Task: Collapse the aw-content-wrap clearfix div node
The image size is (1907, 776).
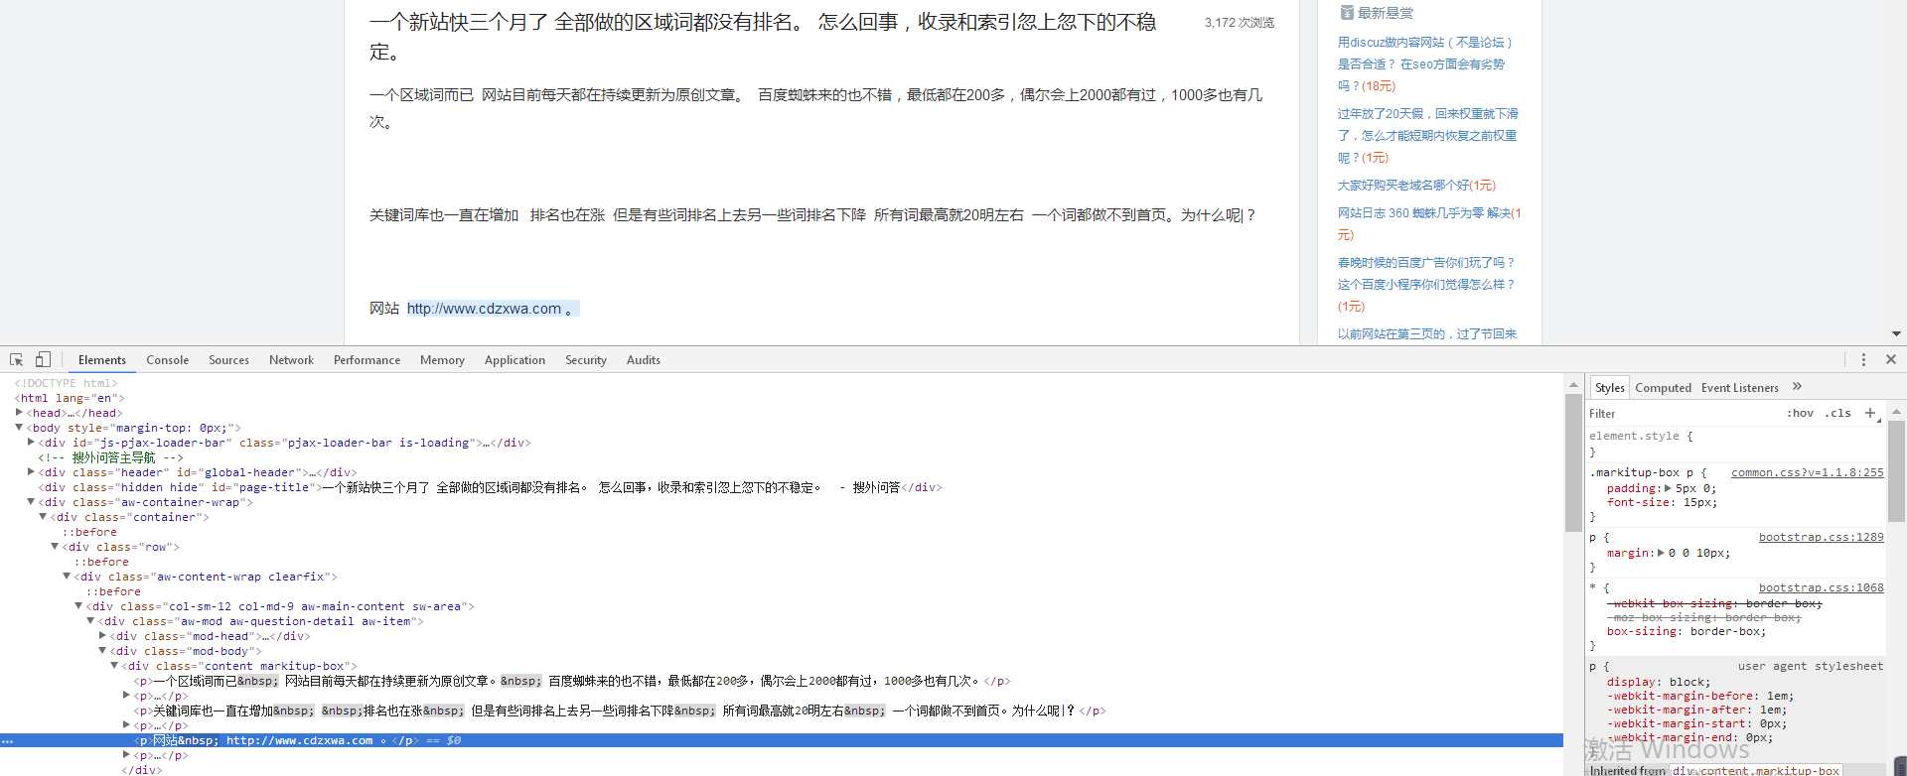Action: 67,577
